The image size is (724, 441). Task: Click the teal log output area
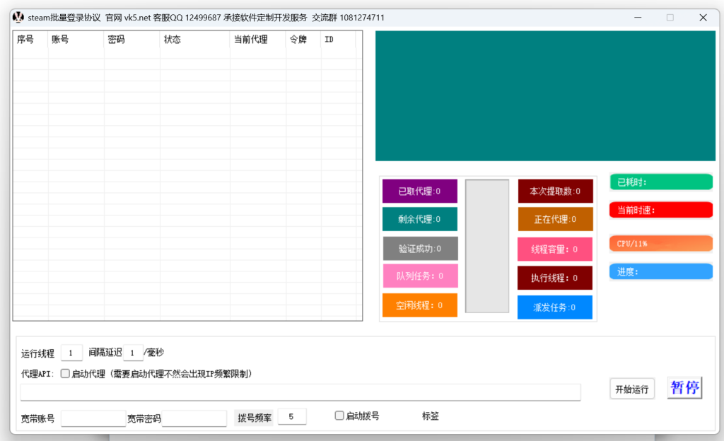coord(545,96)
